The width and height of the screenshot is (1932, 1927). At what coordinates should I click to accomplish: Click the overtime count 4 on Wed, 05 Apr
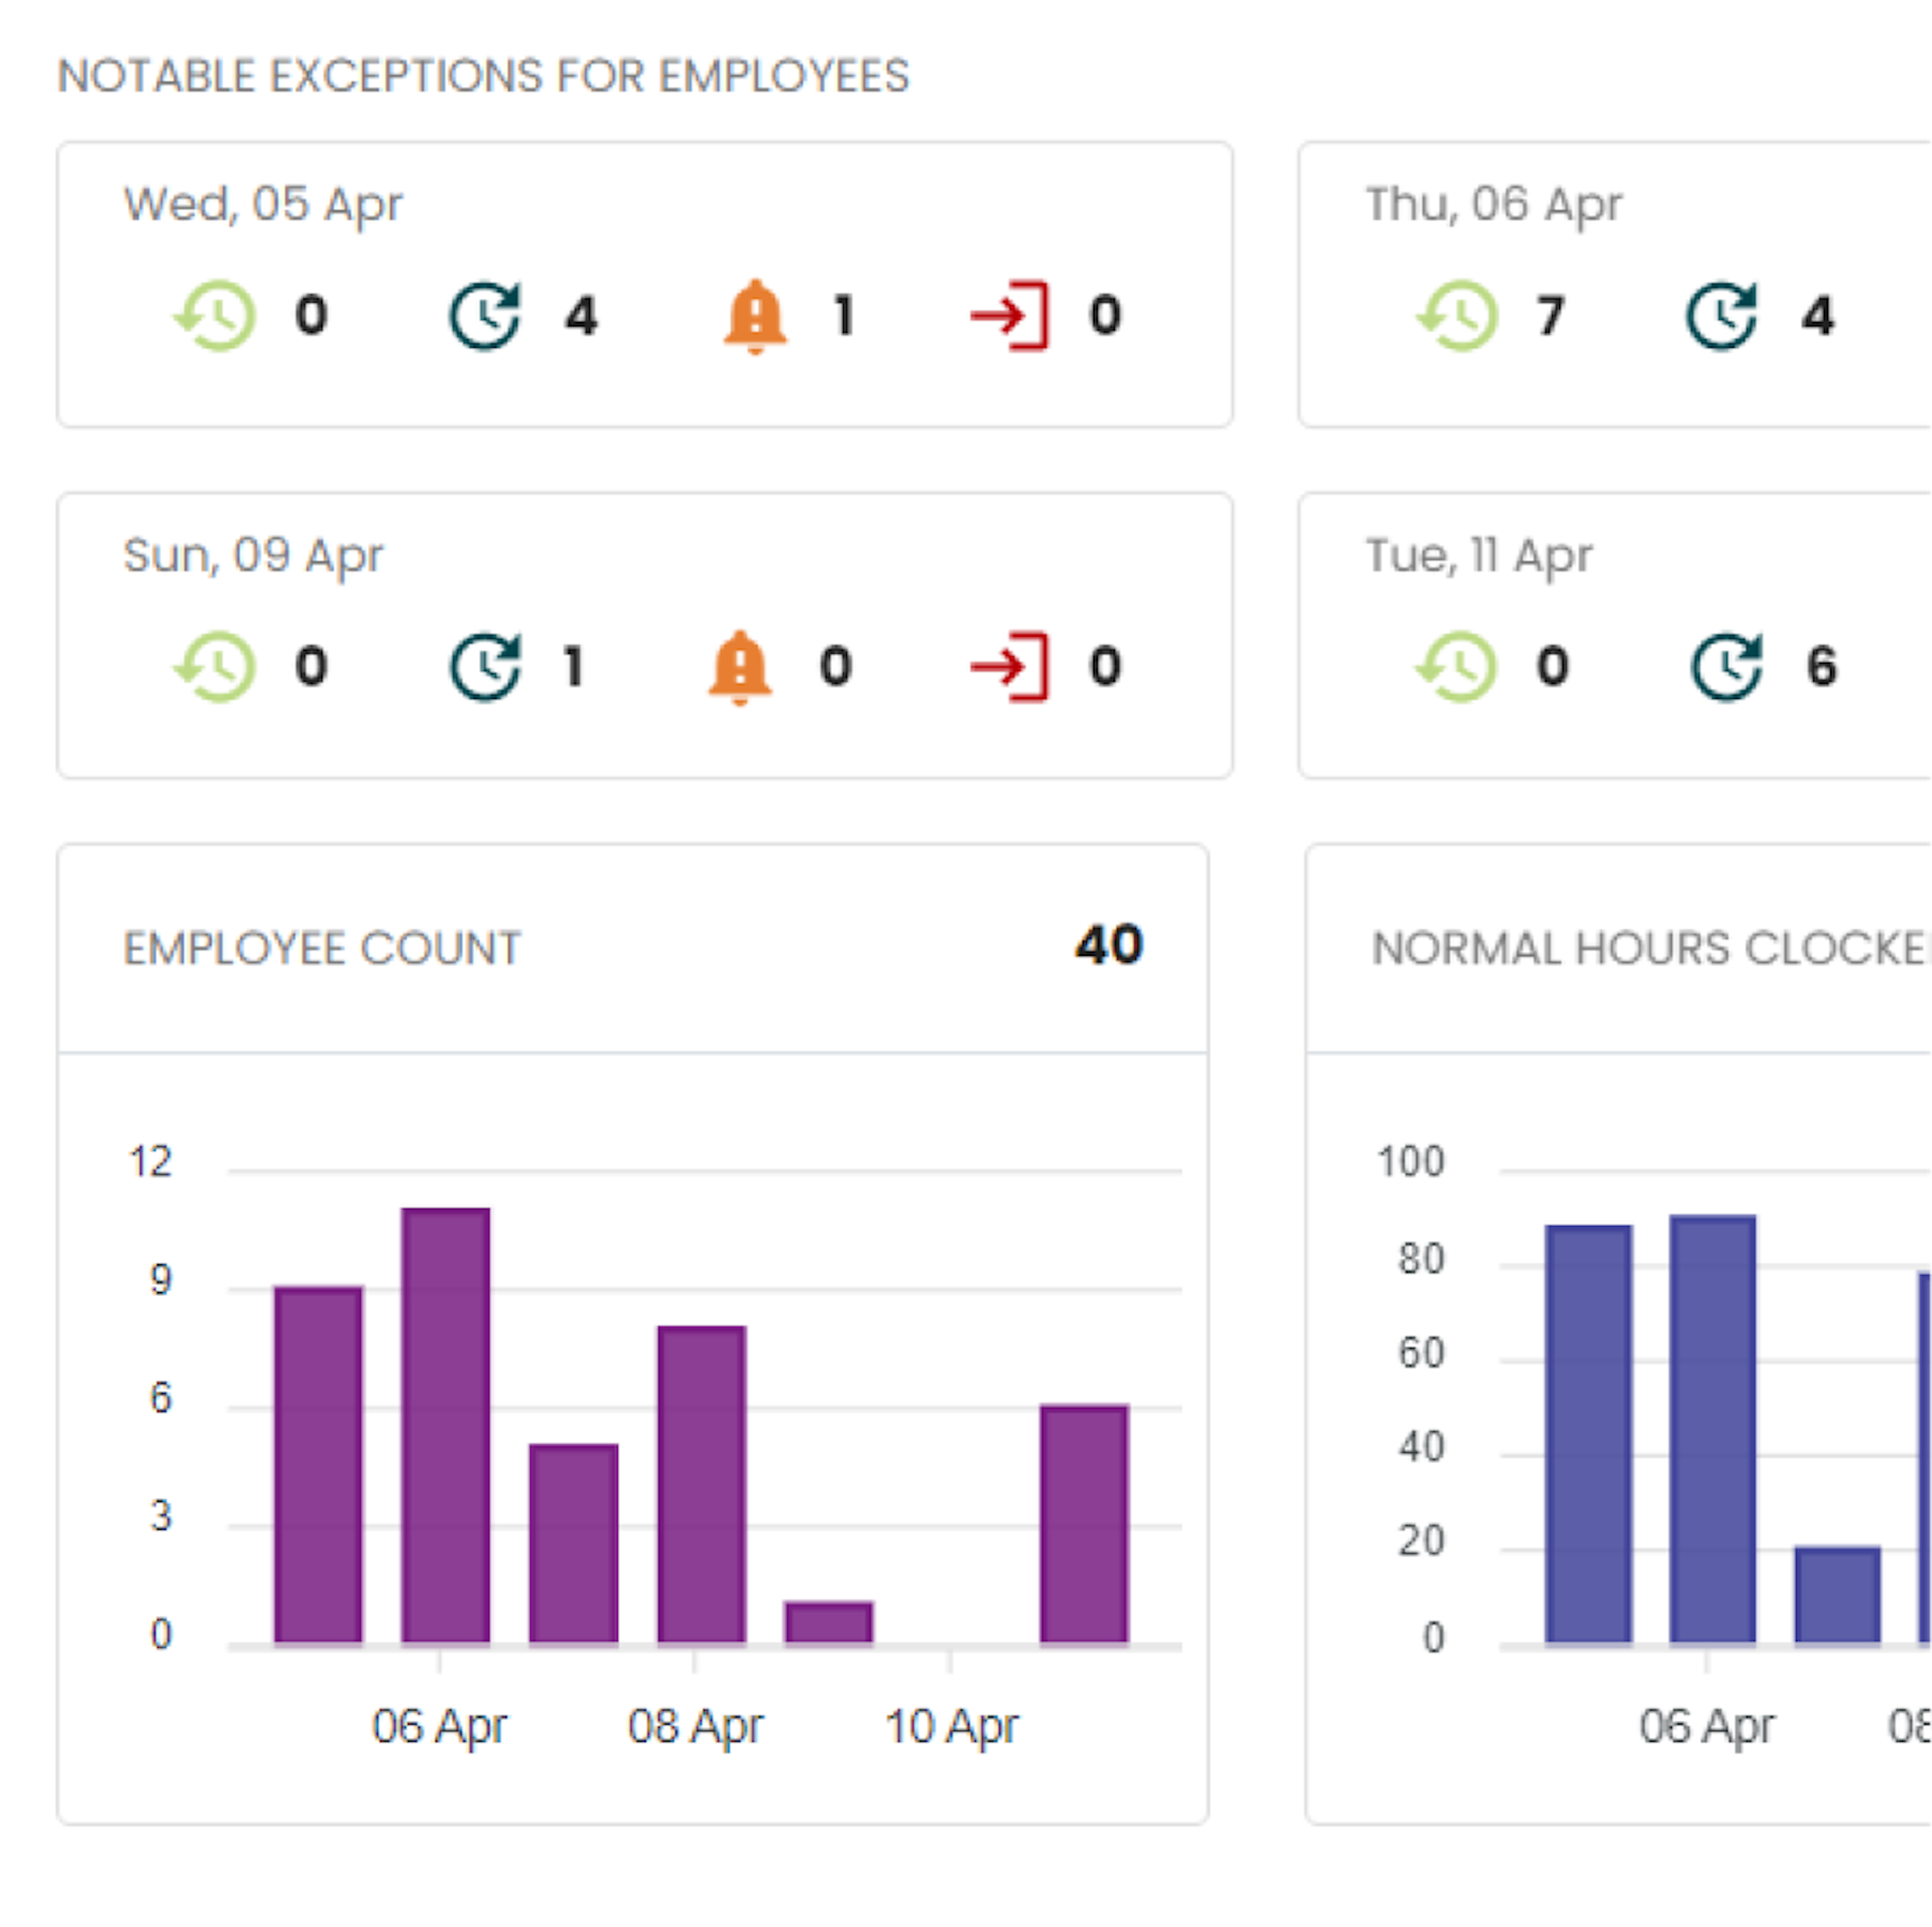pos(581,317)
